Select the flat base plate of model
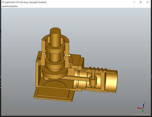152x117 pixels. coord(54,94)
